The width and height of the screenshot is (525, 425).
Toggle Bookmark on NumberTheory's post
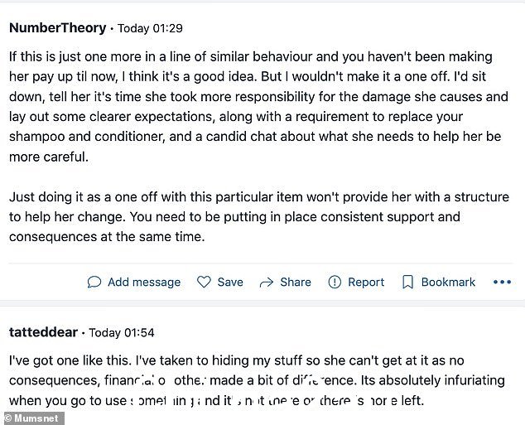pyautogui.click(x=448, y=282)
